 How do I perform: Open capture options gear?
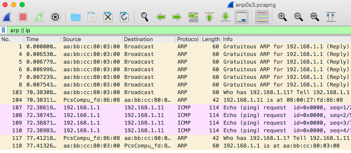point(55,17)
